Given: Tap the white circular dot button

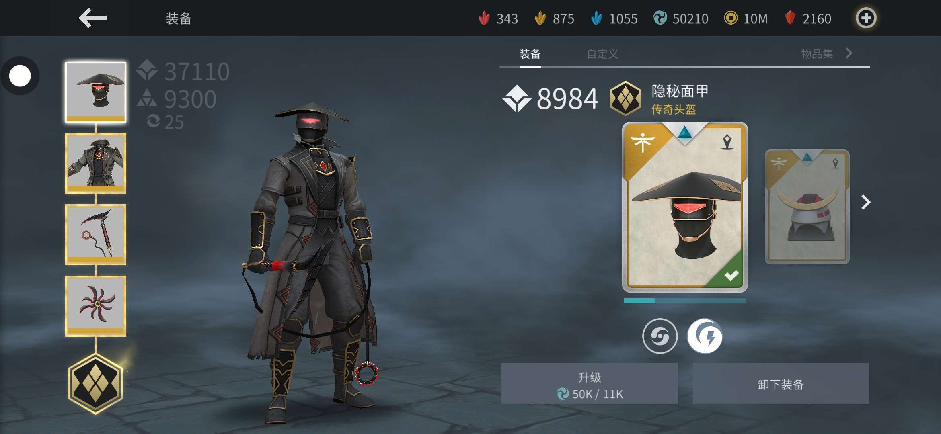Looking at the screenshot, I should 20,76.
